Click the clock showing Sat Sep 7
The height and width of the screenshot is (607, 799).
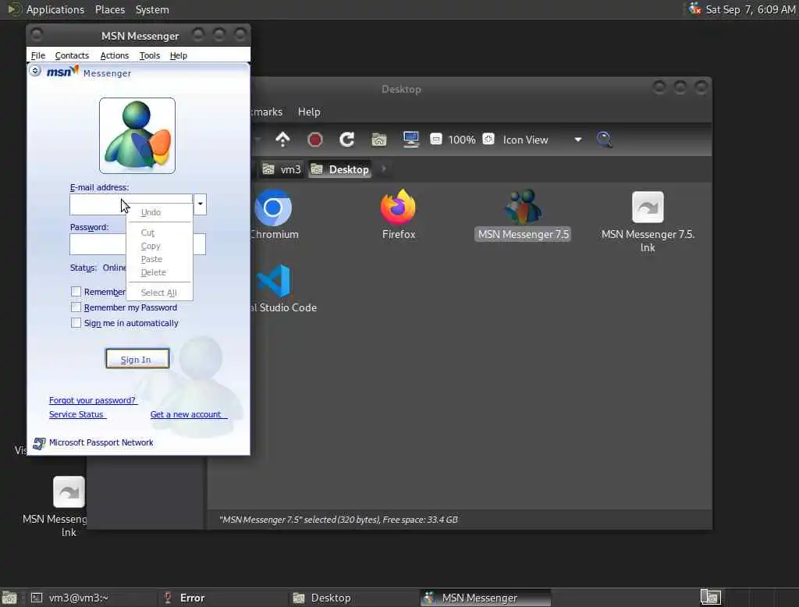point(750,9)
